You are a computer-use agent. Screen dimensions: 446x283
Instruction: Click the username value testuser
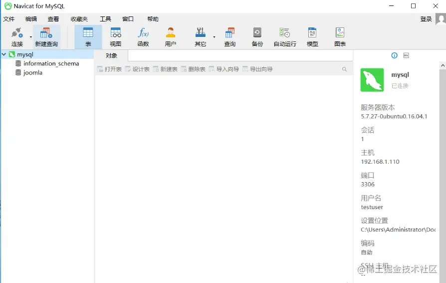(372, 207)
